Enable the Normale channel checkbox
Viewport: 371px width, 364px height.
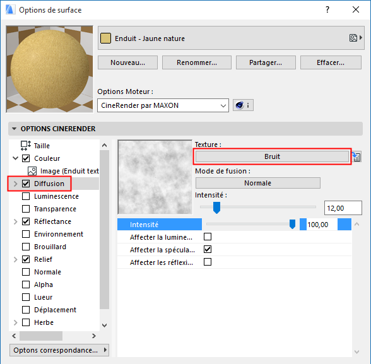[x=26, y=272]
